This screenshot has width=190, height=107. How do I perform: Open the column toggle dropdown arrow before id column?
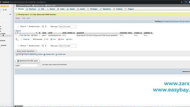tap(37, 33)
